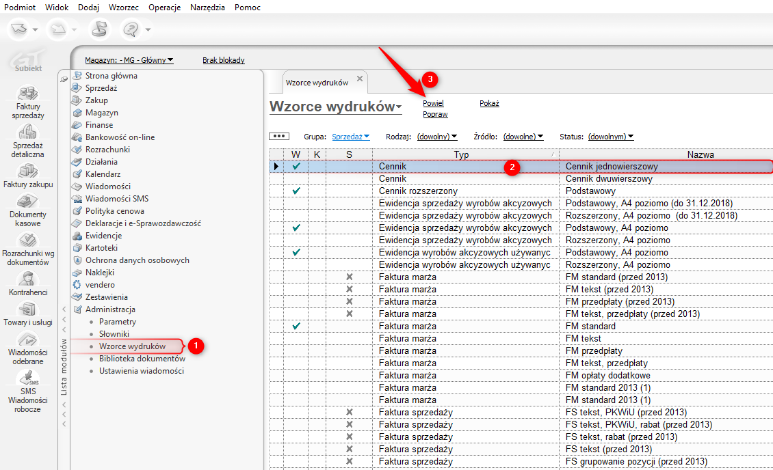
Task: Click the Pokaż link
Action: pyautogui.click(x=490, y=103)
